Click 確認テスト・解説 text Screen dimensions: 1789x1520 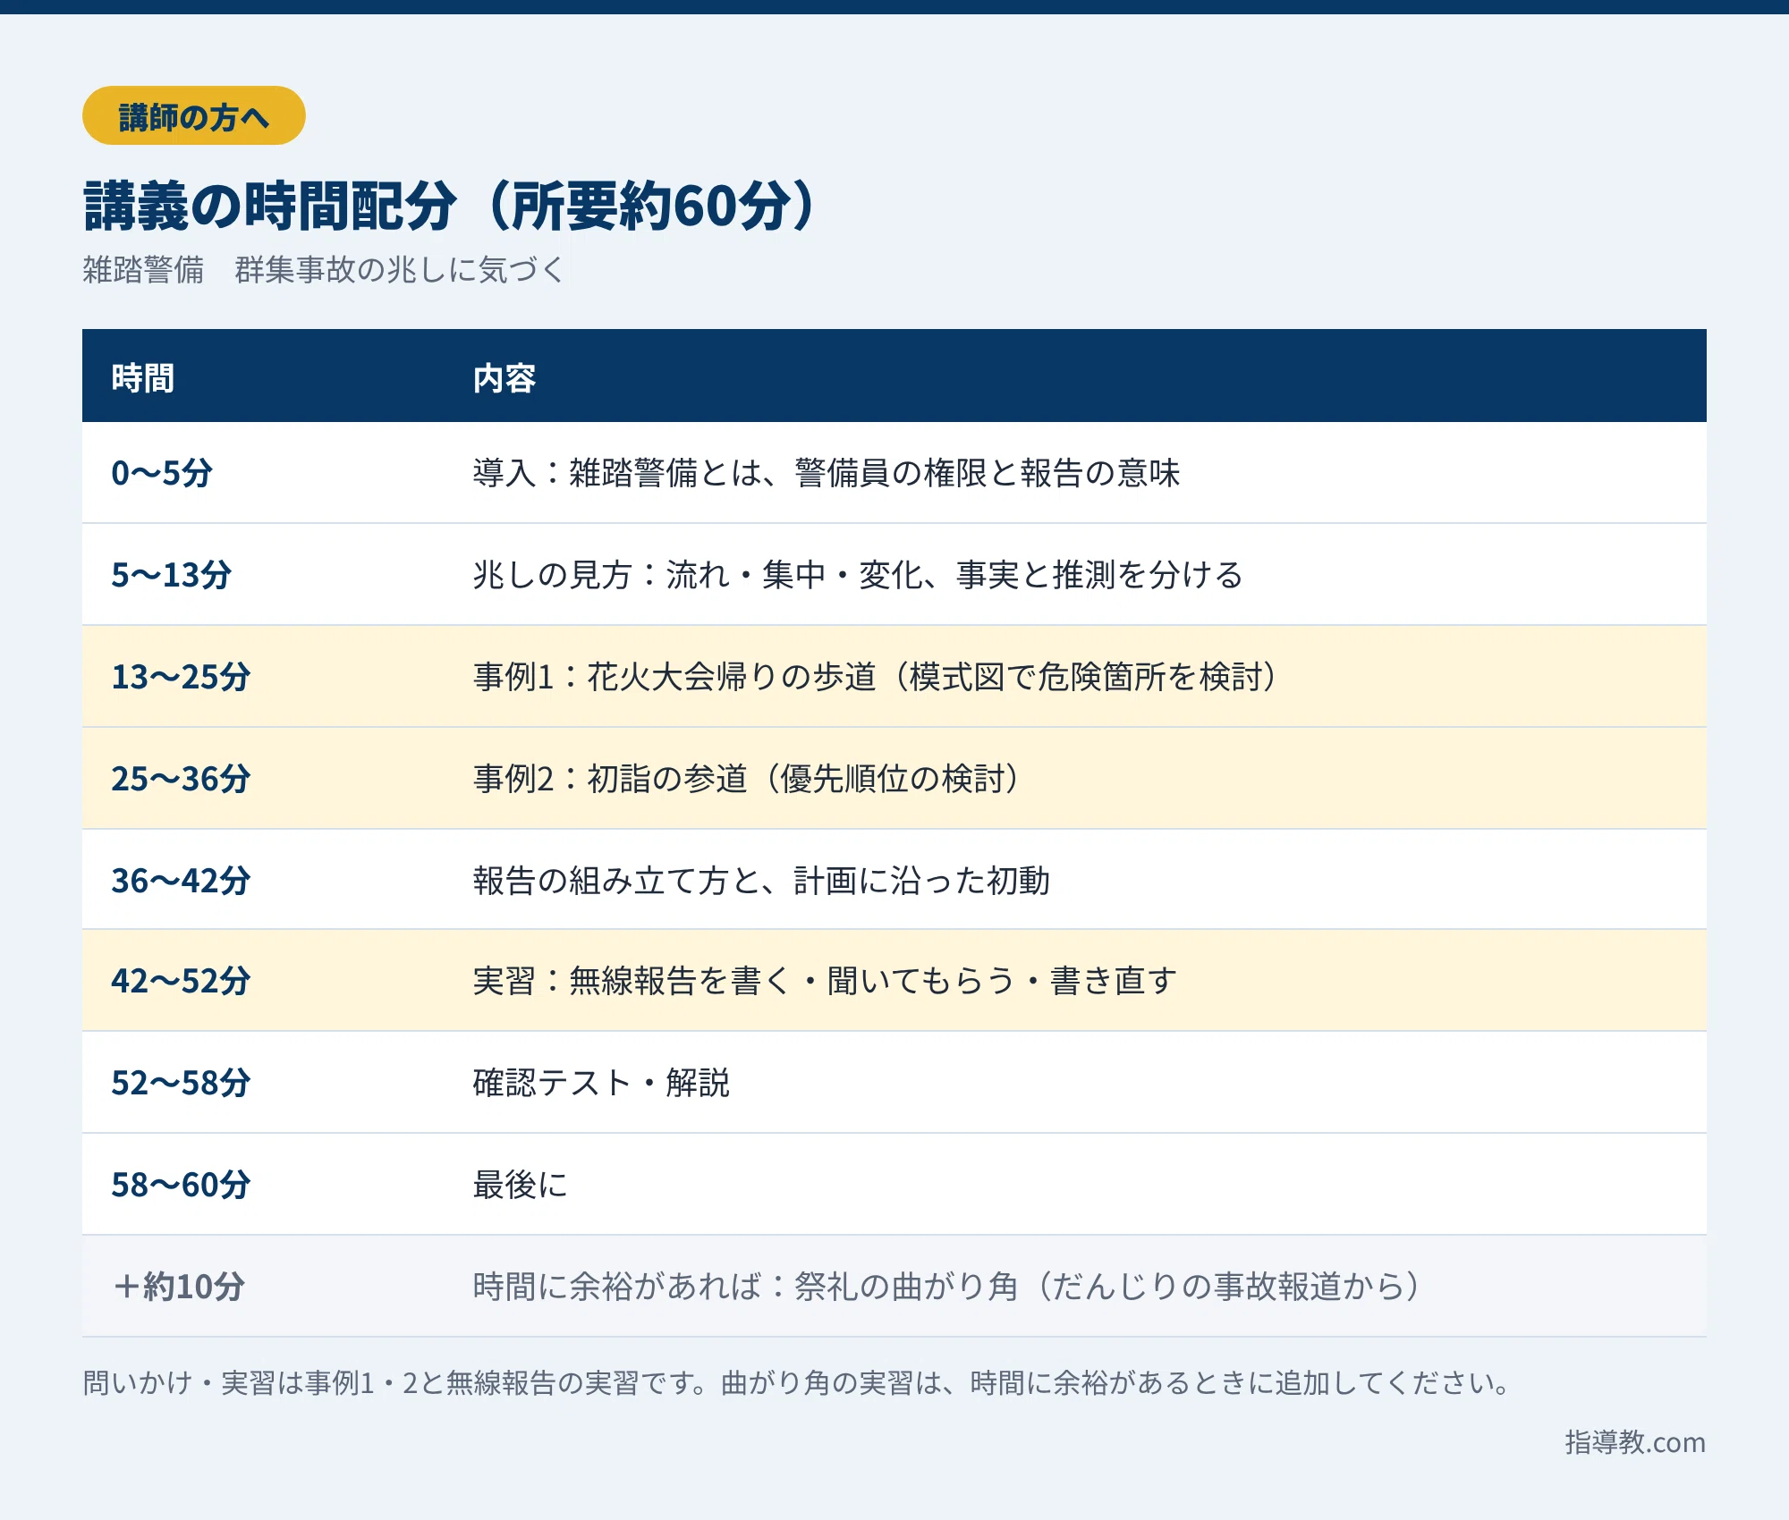(601, 1083)
